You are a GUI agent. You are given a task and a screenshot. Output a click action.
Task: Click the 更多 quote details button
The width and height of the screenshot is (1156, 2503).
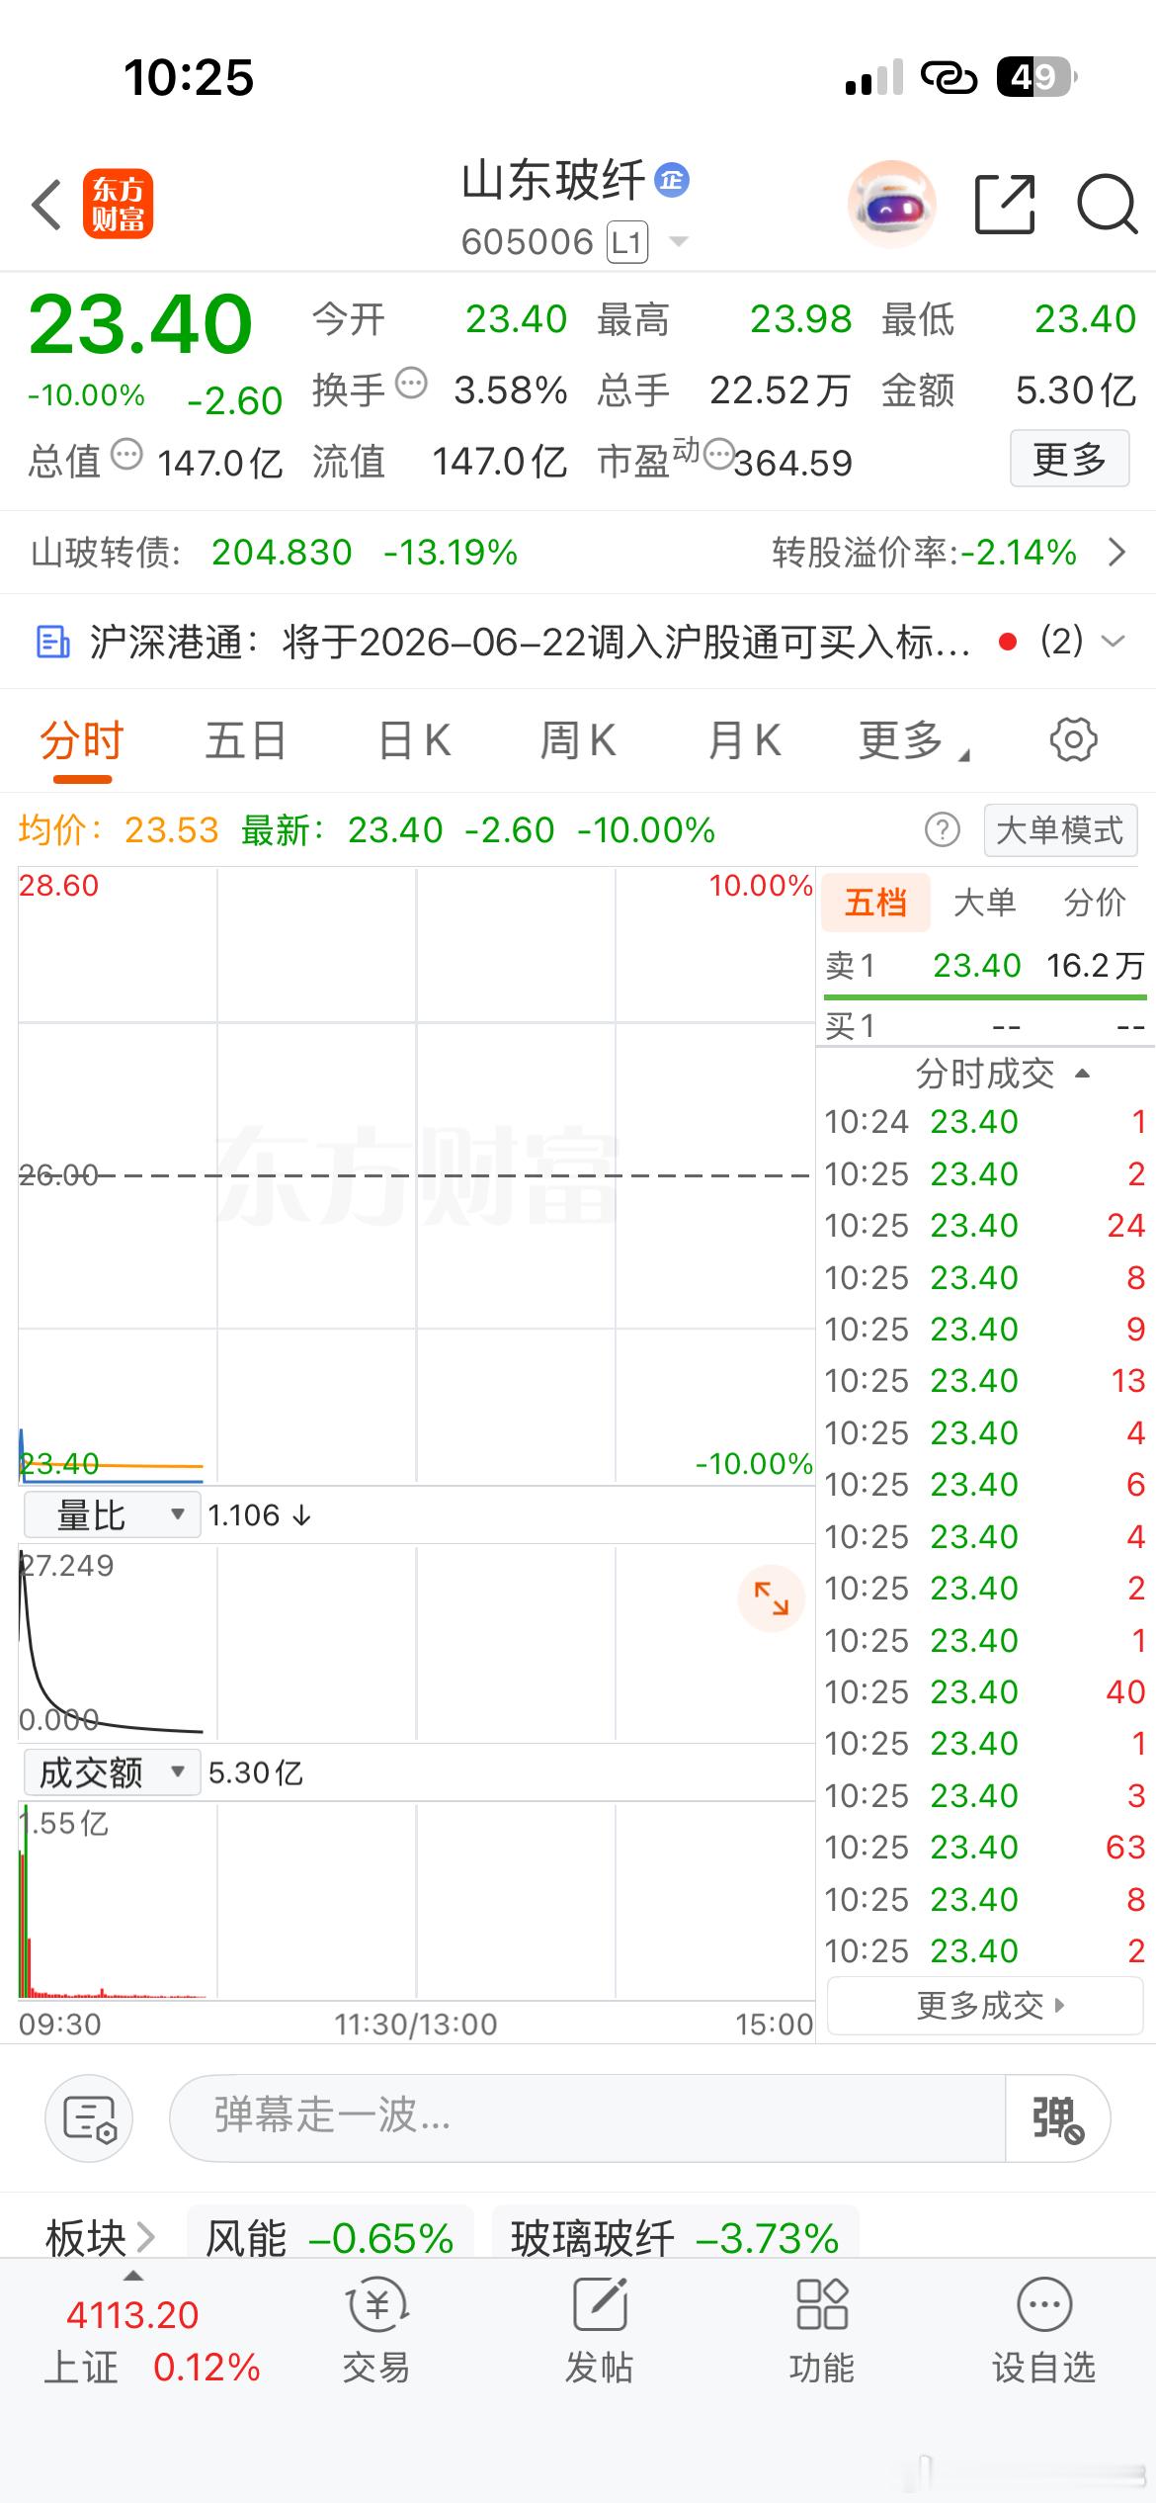click(x=1069, y=459)
